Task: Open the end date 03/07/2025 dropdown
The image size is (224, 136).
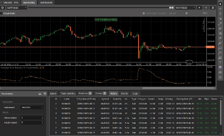Action: [x=185, y=8]
